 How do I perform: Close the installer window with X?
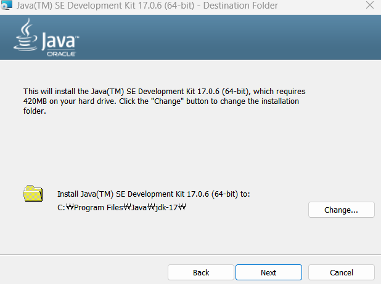coord(370,5)
